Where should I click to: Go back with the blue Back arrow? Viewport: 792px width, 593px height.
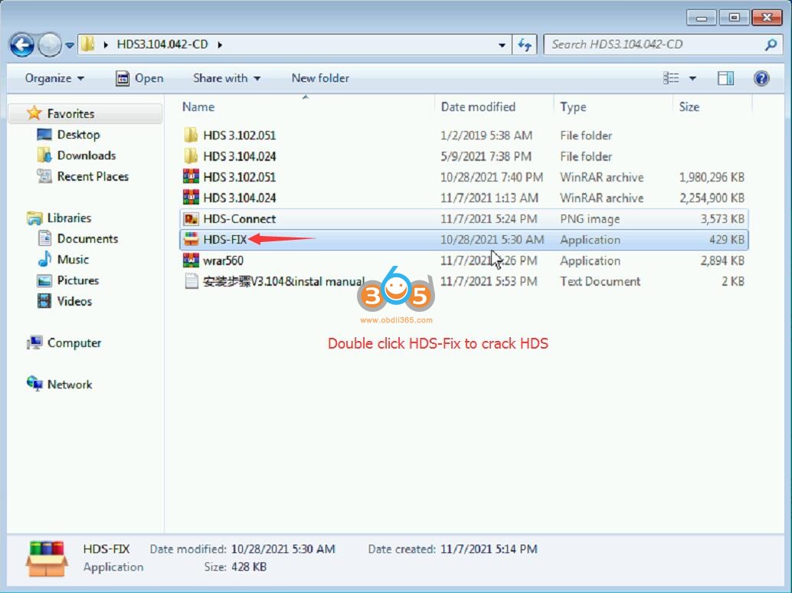21,45
